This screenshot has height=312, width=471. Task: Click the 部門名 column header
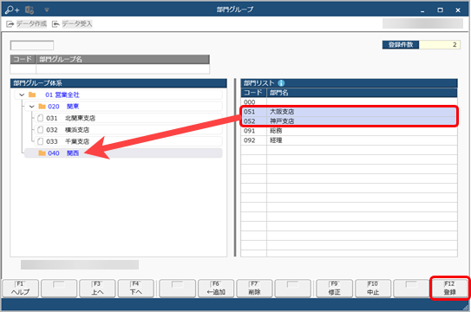click(362, 93)
